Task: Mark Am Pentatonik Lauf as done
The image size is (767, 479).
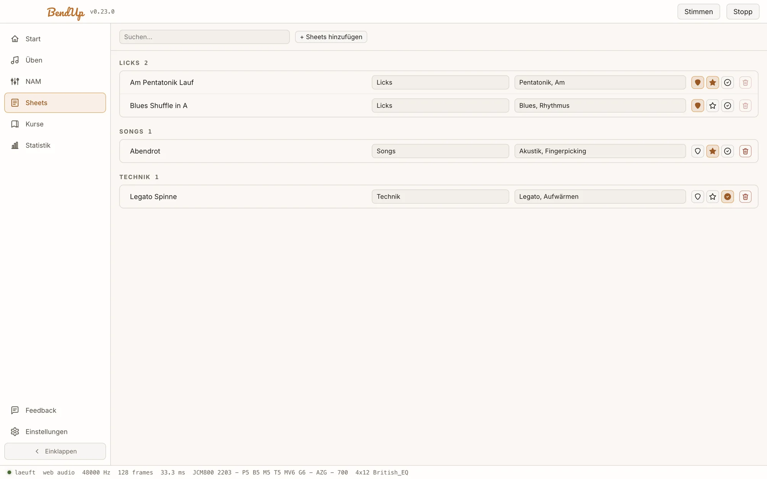Action: point(727,82)
